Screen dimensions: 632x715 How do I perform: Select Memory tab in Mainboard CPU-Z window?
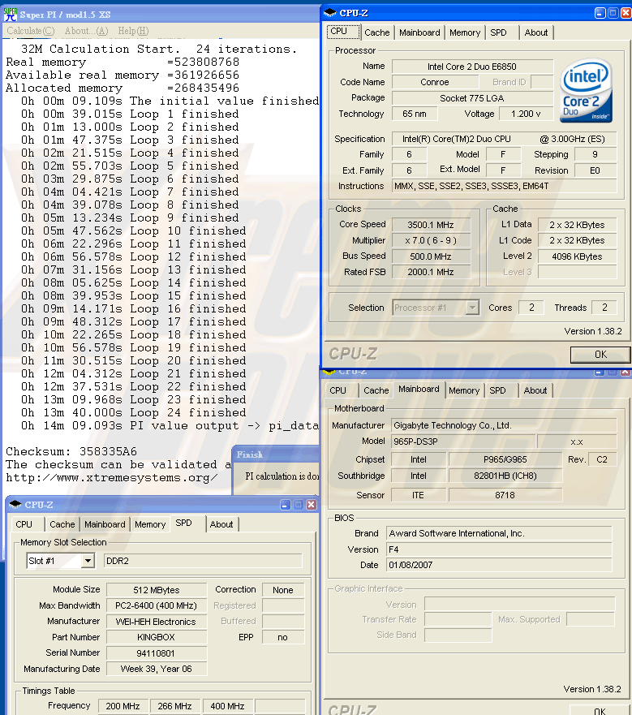point(464,391)
